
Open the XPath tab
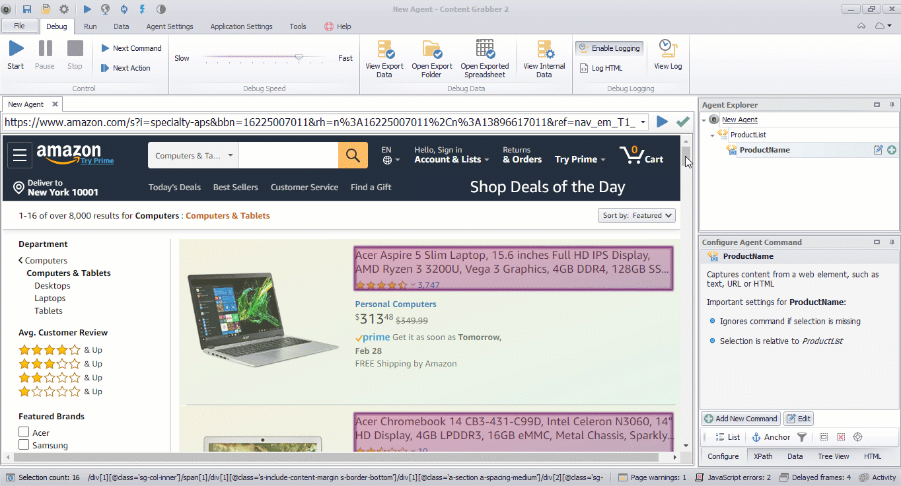(763, 456)
